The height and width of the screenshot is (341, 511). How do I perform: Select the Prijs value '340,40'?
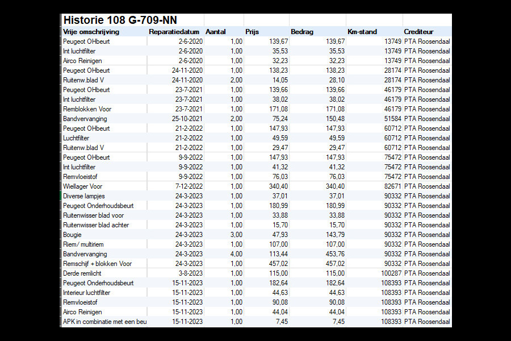pos(279,186)
